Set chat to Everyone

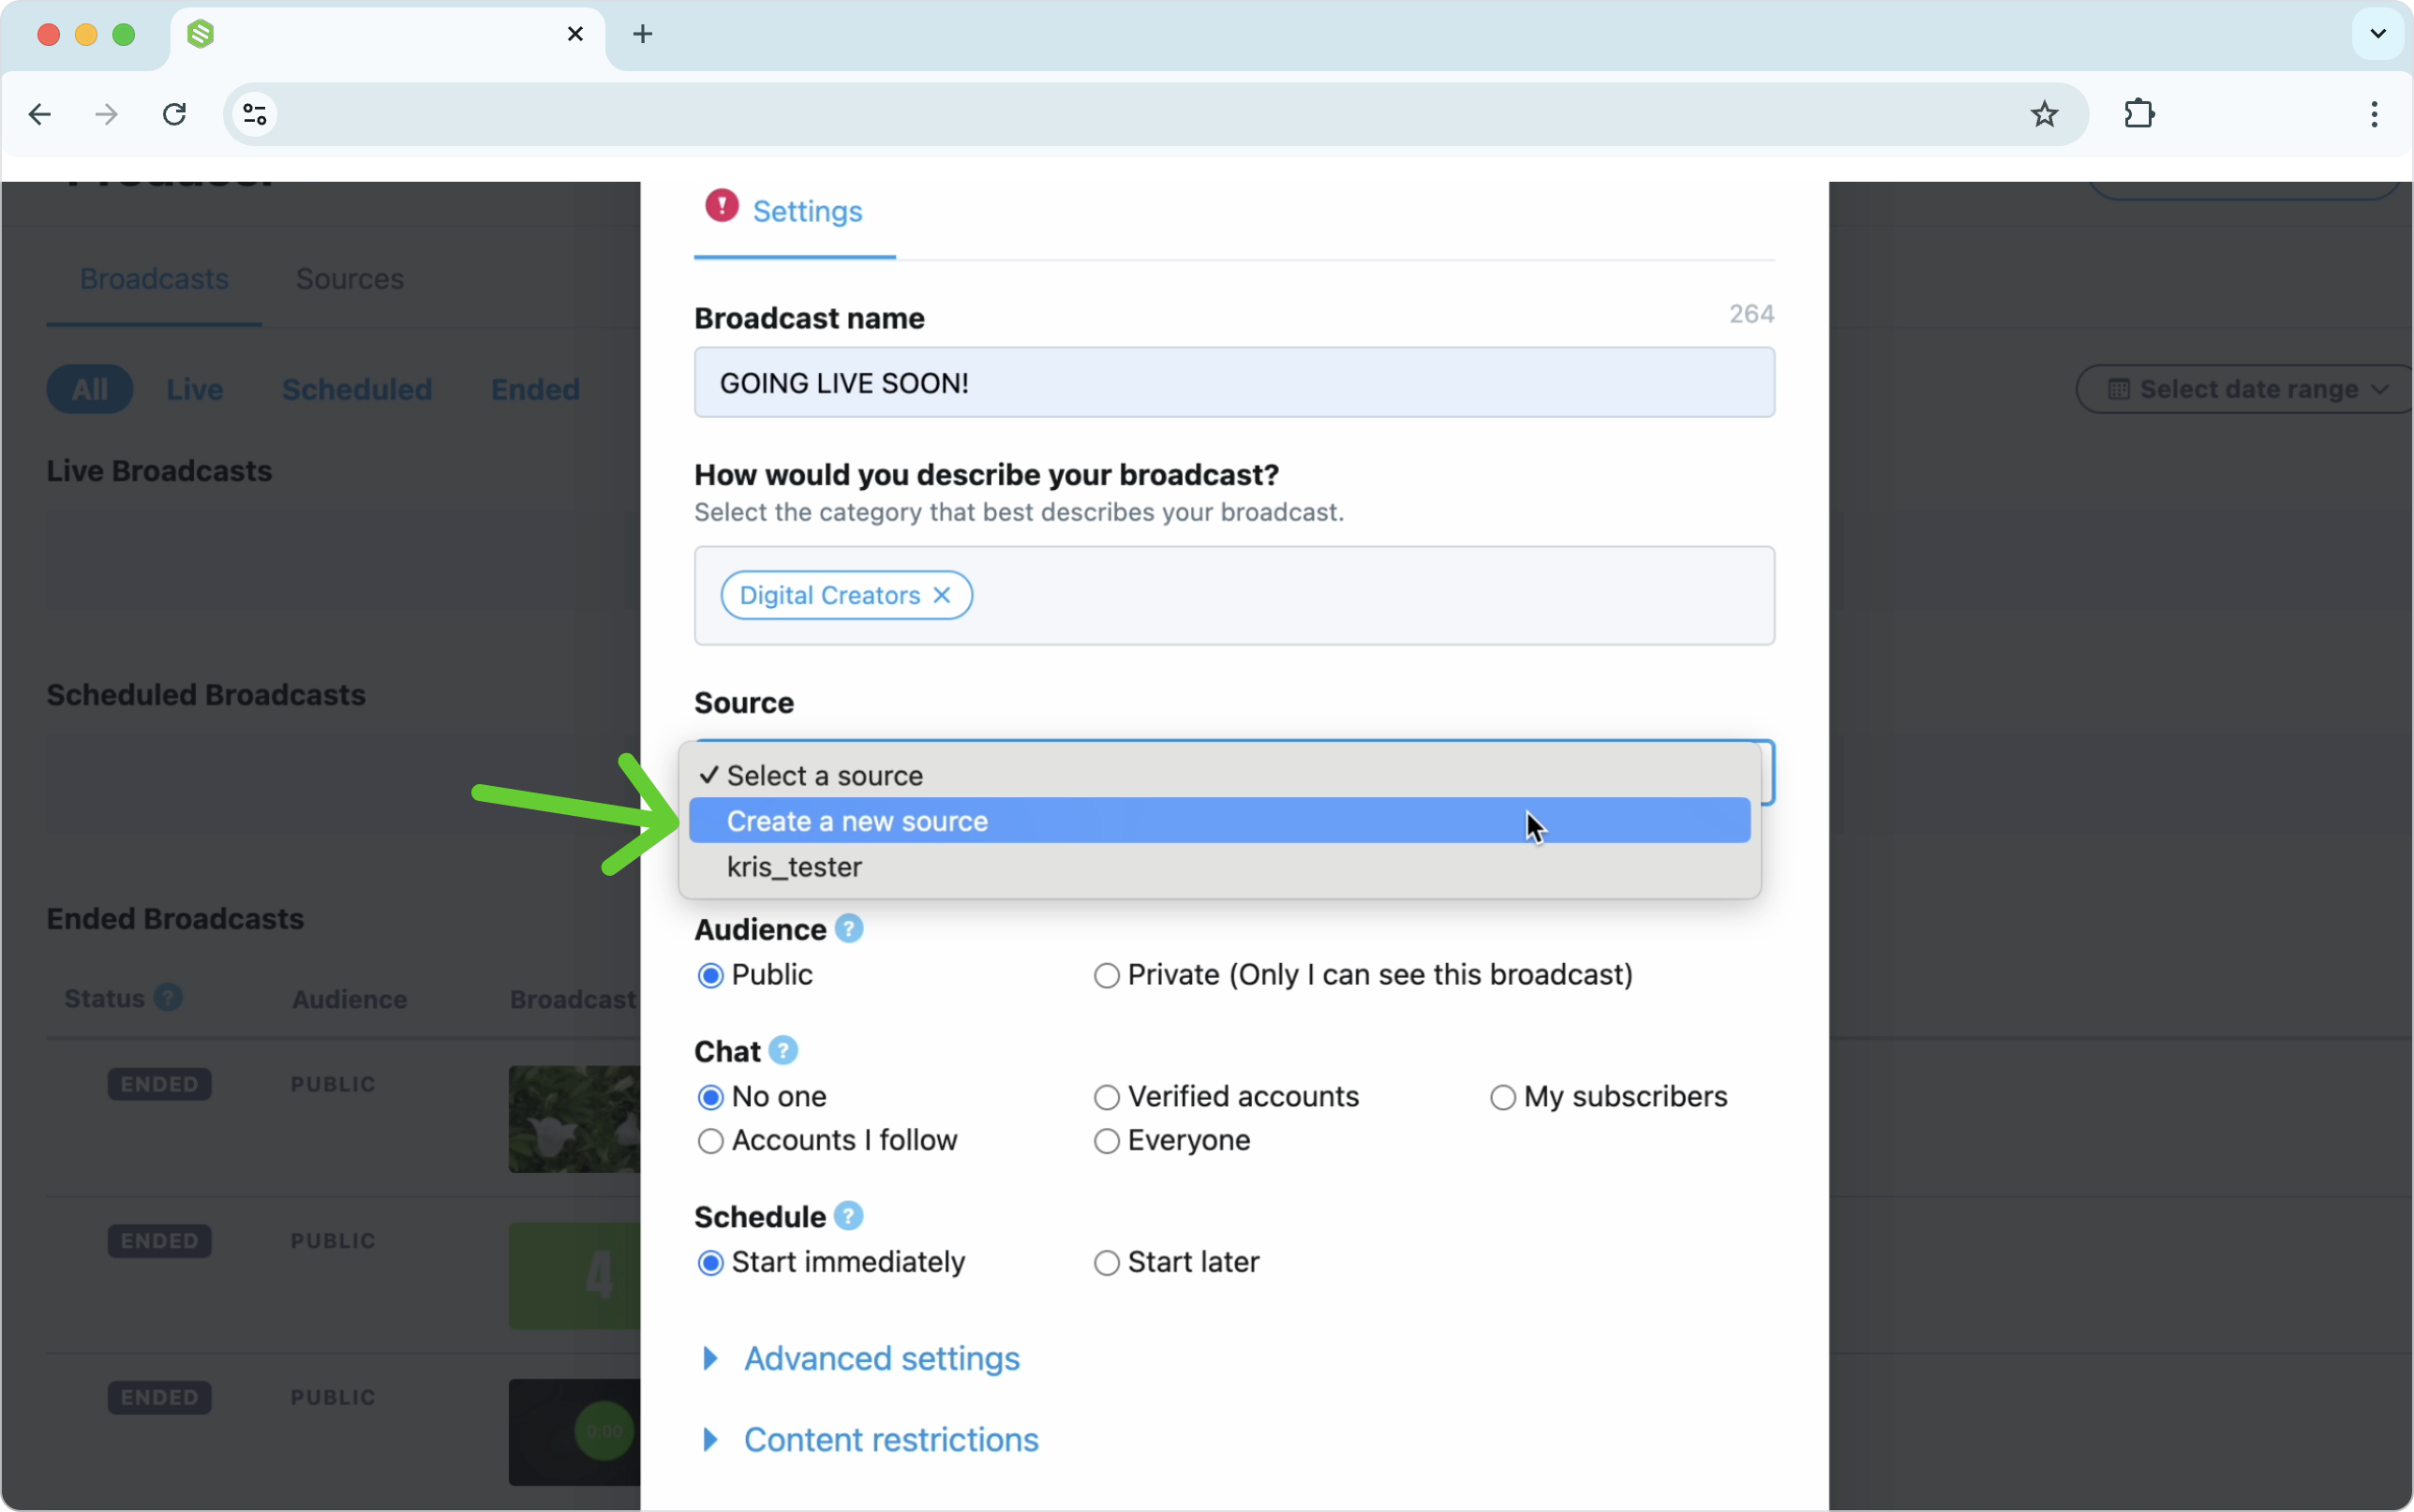pyautogui.click(x=1106, y=1141)
